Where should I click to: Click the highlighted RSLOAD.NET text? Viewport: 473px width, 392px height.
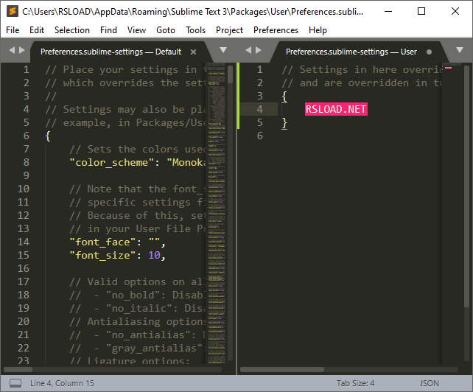coord(336,109)
